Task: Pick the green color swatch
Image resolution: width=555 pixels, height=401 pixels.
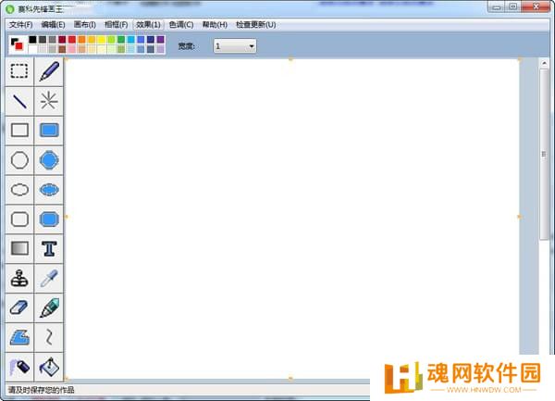Action: pyautogui.click(x=121, y=39)
